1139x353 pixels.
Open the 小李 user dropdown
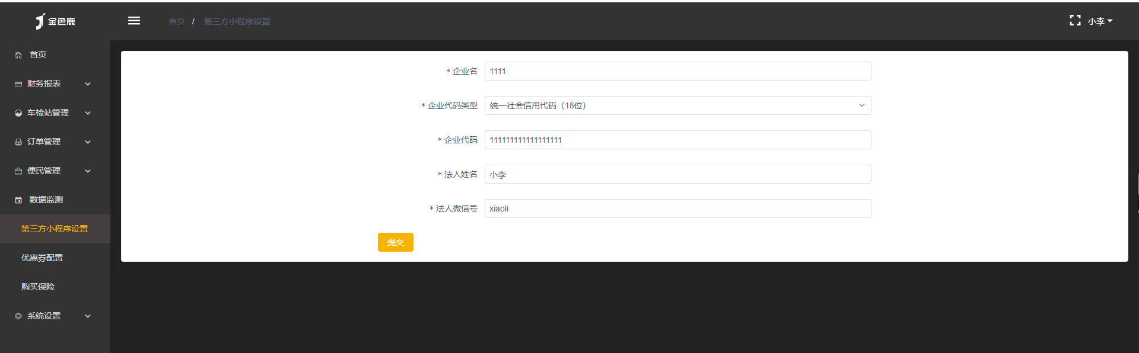click(1100, 21)
